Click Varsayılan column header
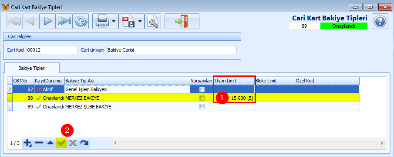Viewport: 394px width, 157px height. [x=202, y=81]
